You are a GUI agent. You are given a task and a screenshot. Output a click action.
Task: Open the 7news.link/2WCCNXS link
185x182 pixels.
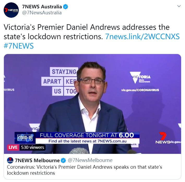142,37
